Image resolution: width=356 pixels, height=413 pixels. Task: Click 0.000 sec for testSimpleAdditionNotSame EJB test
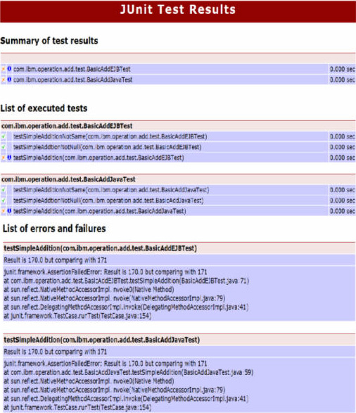click(343, 136)
